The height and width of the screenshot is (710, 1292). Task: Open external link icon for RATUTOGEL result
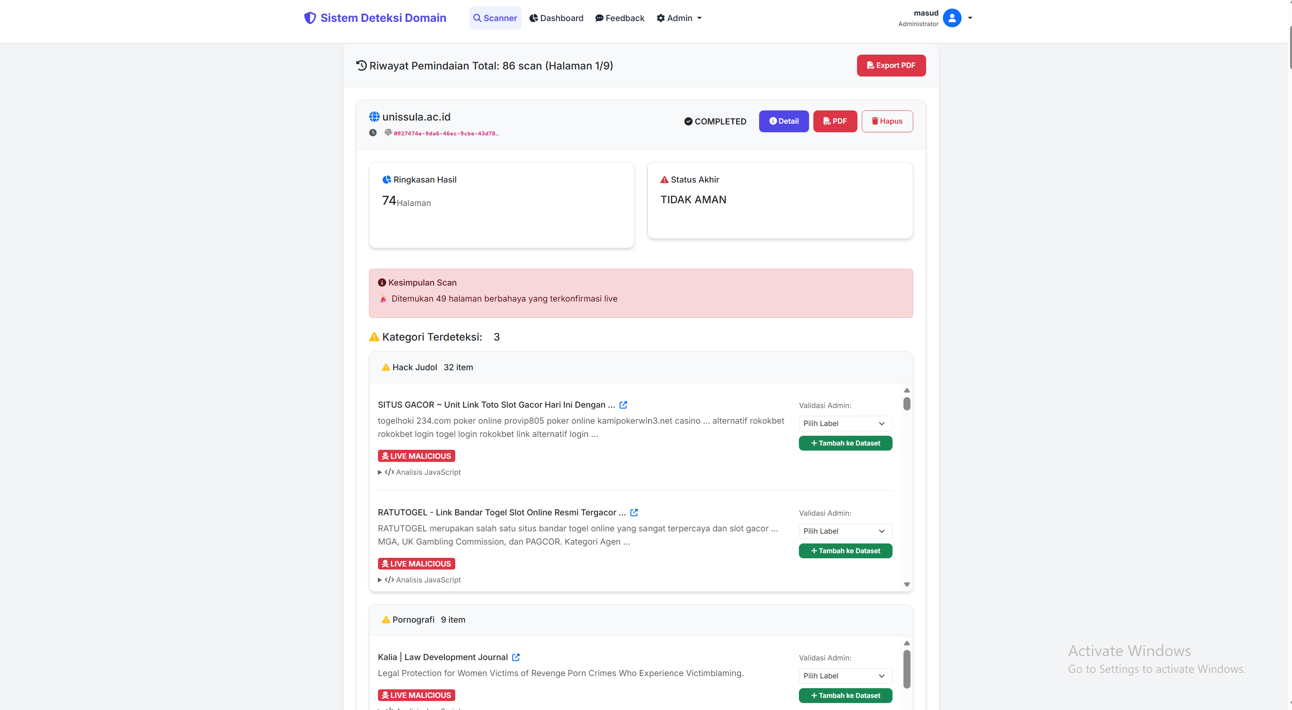click(x=634, y=513)
